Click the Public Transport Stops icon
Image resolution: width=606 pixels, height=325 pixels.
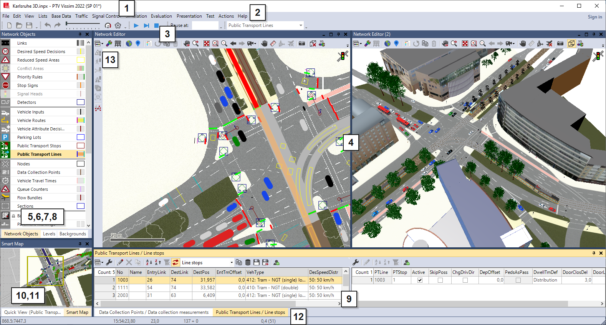click(x=5, y=146)
